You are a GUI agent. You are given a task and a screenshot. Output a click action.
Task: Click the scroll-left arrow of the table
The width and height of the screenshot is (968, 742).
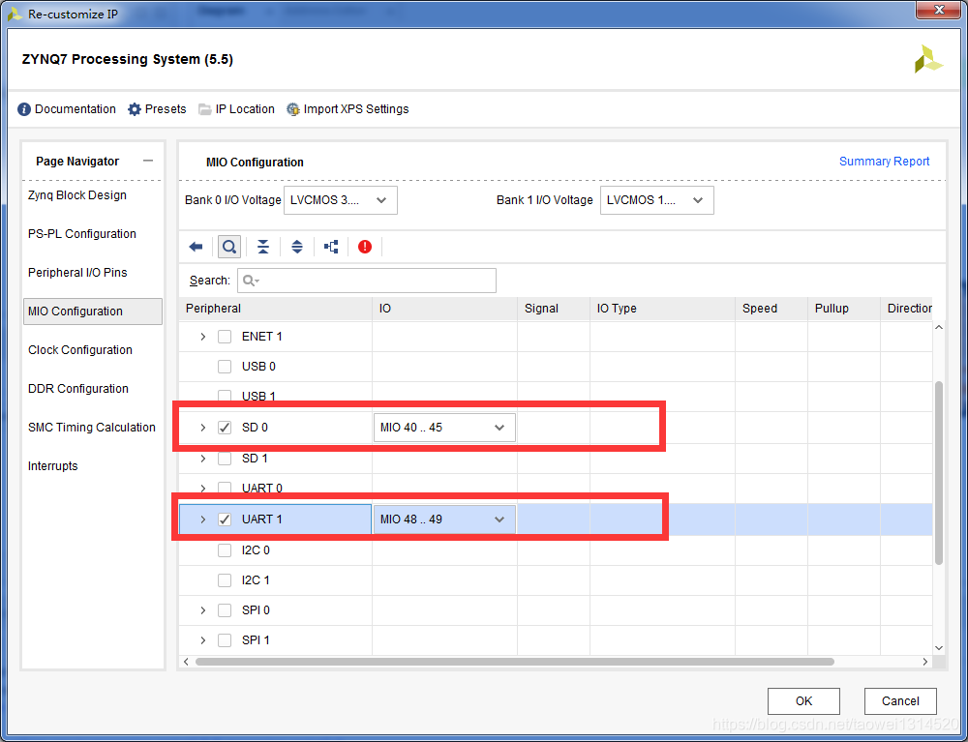click(x=187, y=662)
